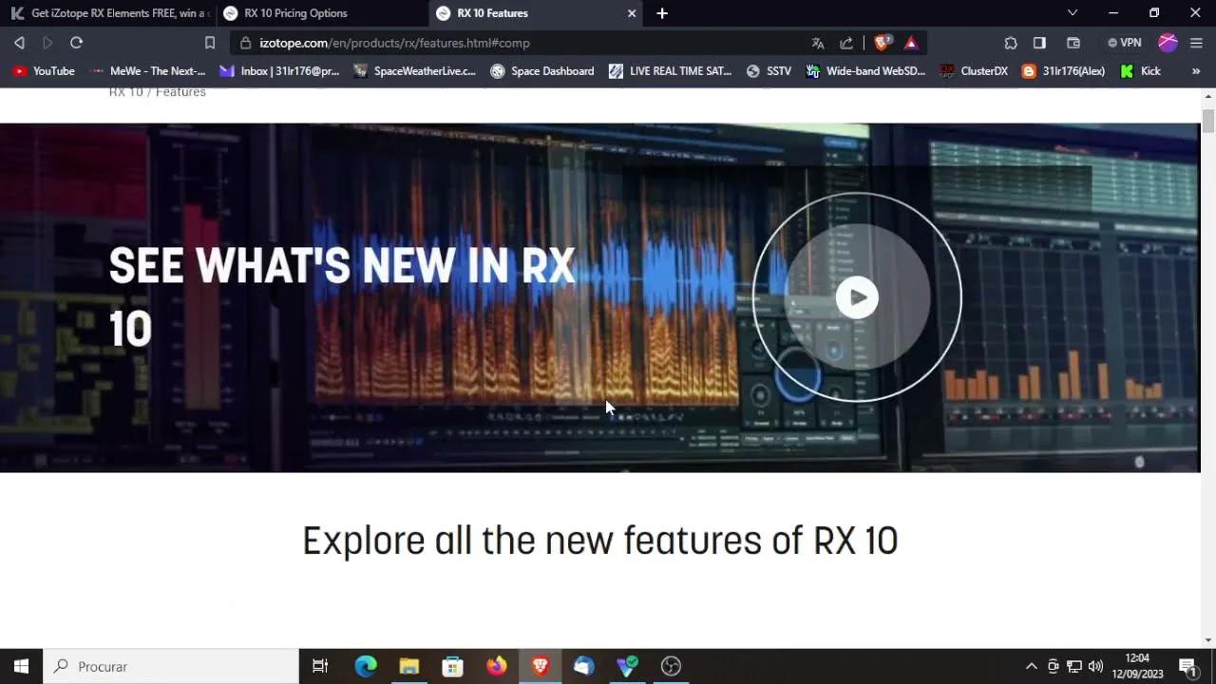This screenshot has height=684, width=1216.
Task: Click the bookmark star to save this page
Action: [210, 42]
